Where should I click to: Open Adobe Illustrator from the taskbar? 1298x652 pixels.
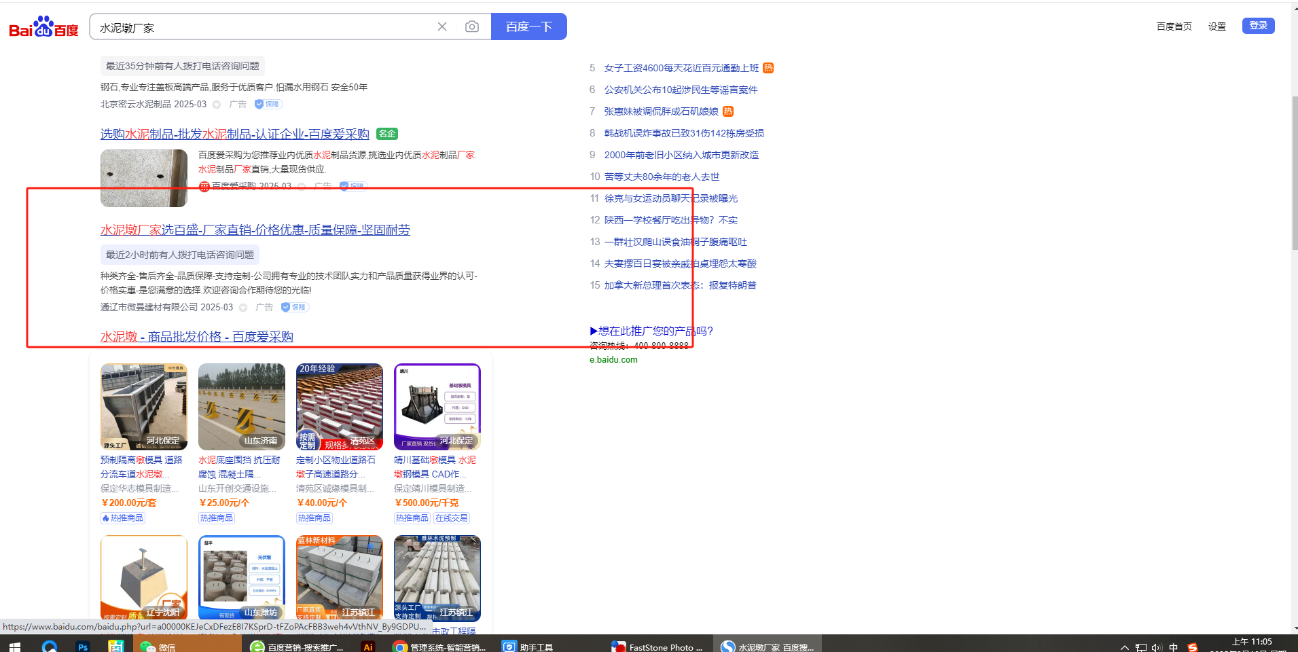click(x=367, y=647)
